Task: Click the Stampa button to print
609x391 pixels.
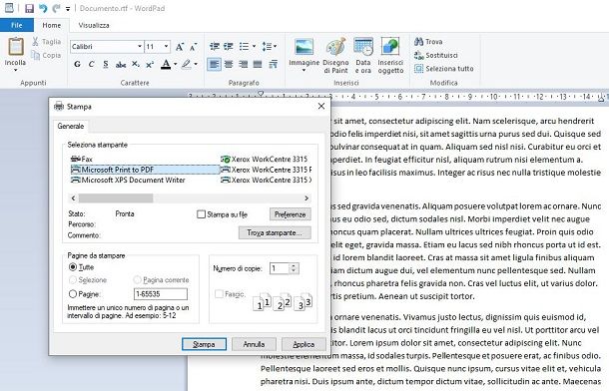Action: coord(204,344)
